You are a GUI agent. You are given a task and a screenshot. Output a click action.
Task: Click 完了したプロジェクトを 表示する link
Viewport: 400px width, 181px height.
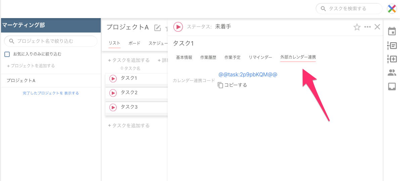[x=51, y=93]
